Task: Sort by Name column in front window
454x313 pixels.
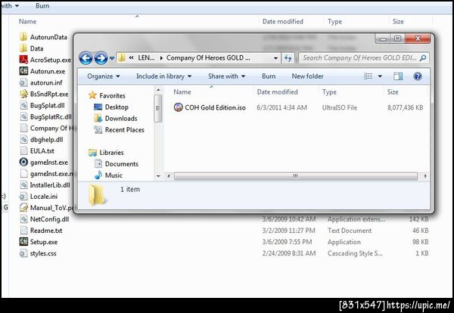Action: (x=182, y=92)
